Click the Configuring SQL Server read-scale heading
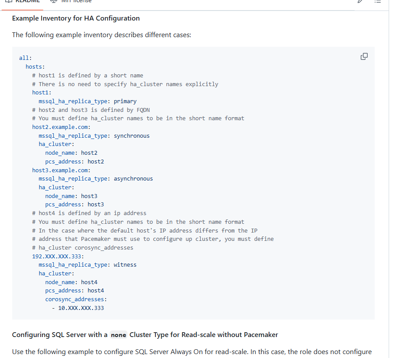This screenshot has height=358, width=407. 145,335
